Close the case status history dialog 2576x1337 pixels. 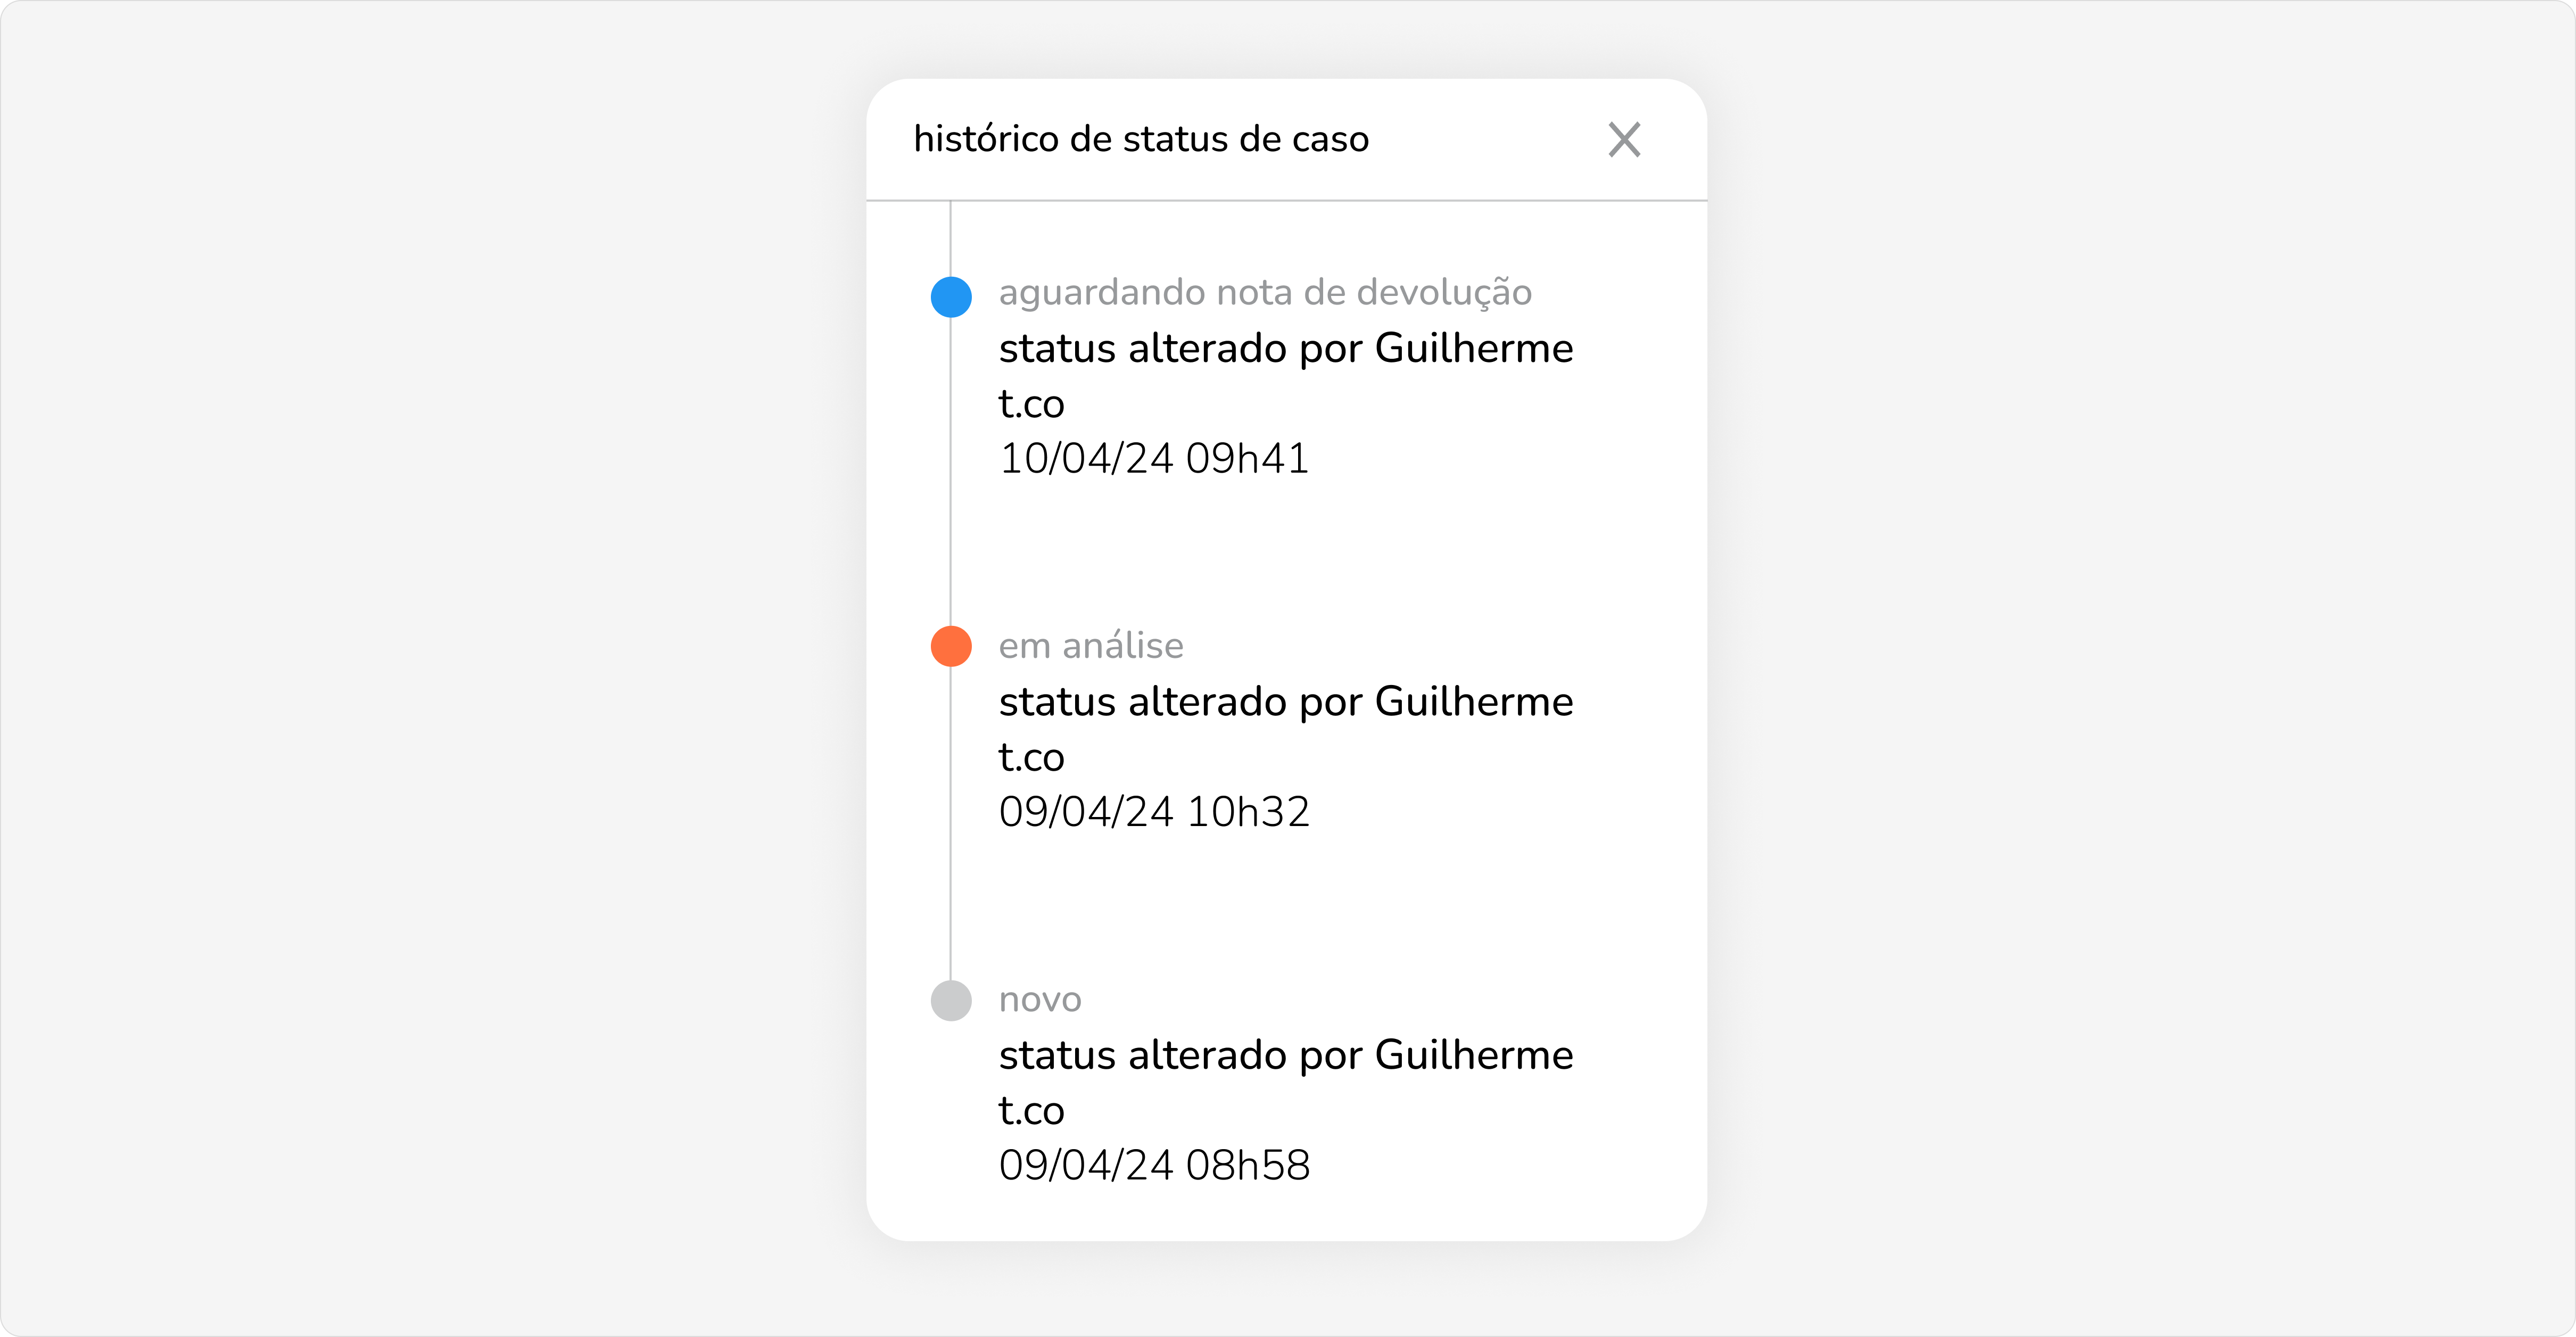coord(1624,140)
